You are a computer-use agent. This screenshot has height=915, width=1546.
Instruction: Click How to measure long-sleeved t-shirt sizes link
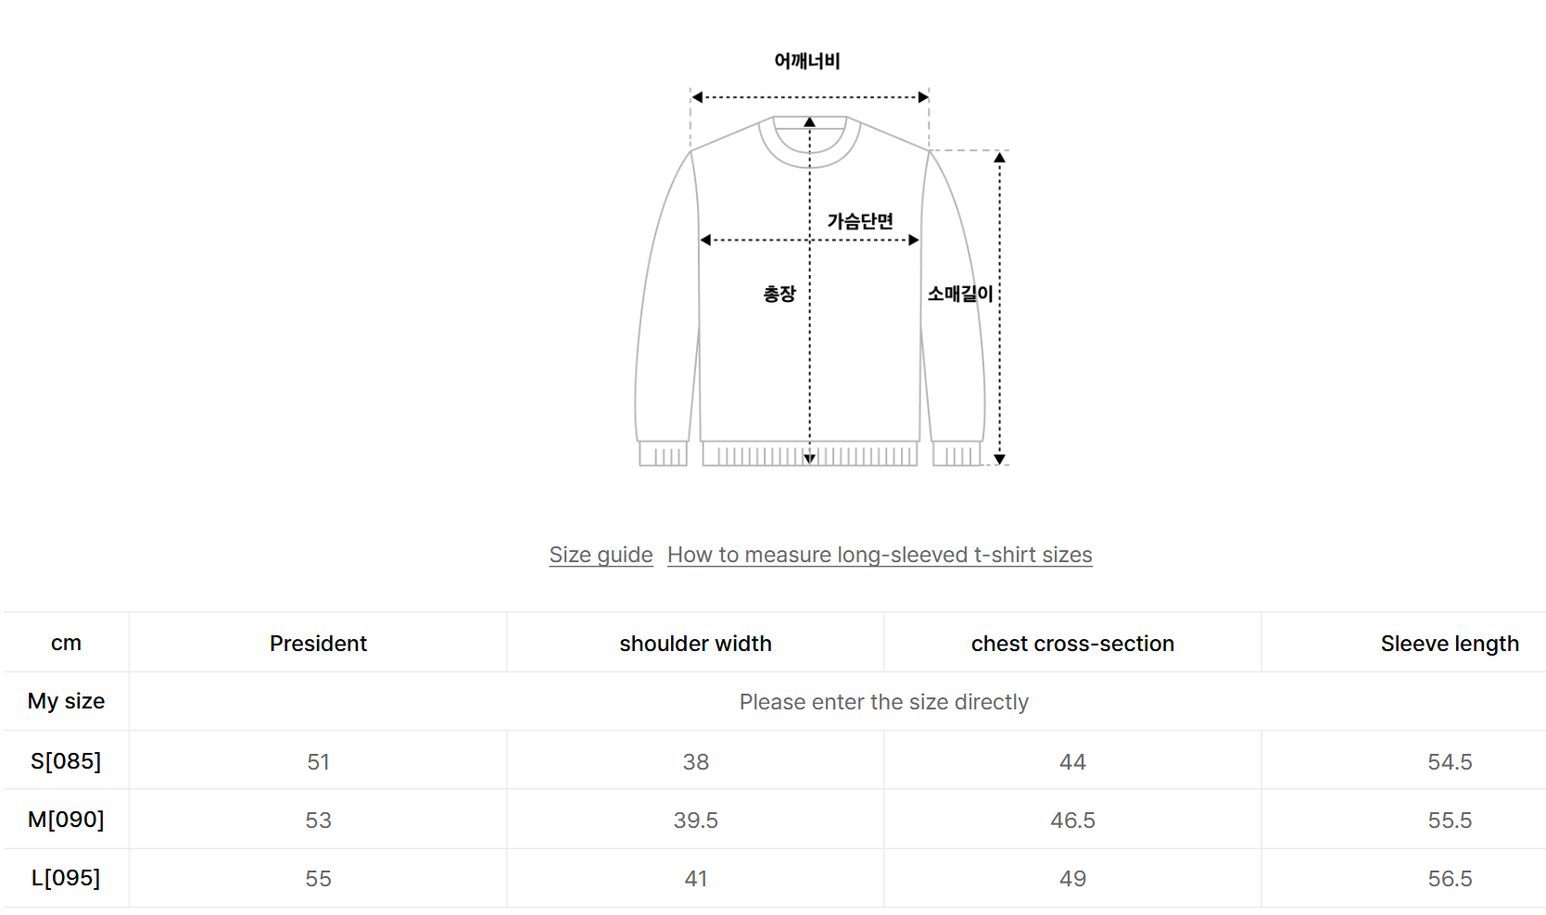pos(880,555)
